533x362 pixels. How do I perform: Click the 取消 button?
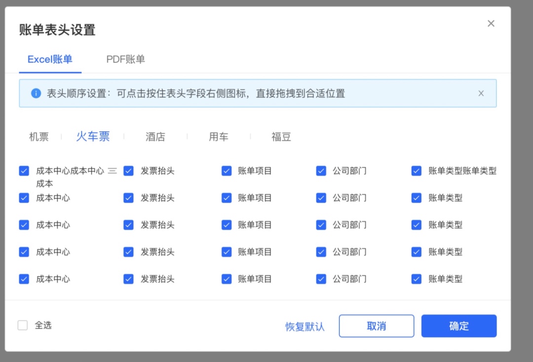(x=376, y=326)
